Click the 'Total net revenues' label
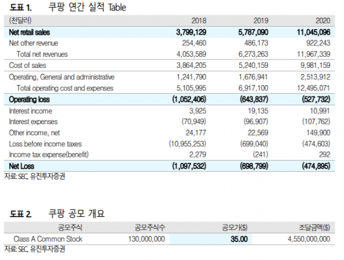Screen dimensions: 344x260 click(42, 54)
